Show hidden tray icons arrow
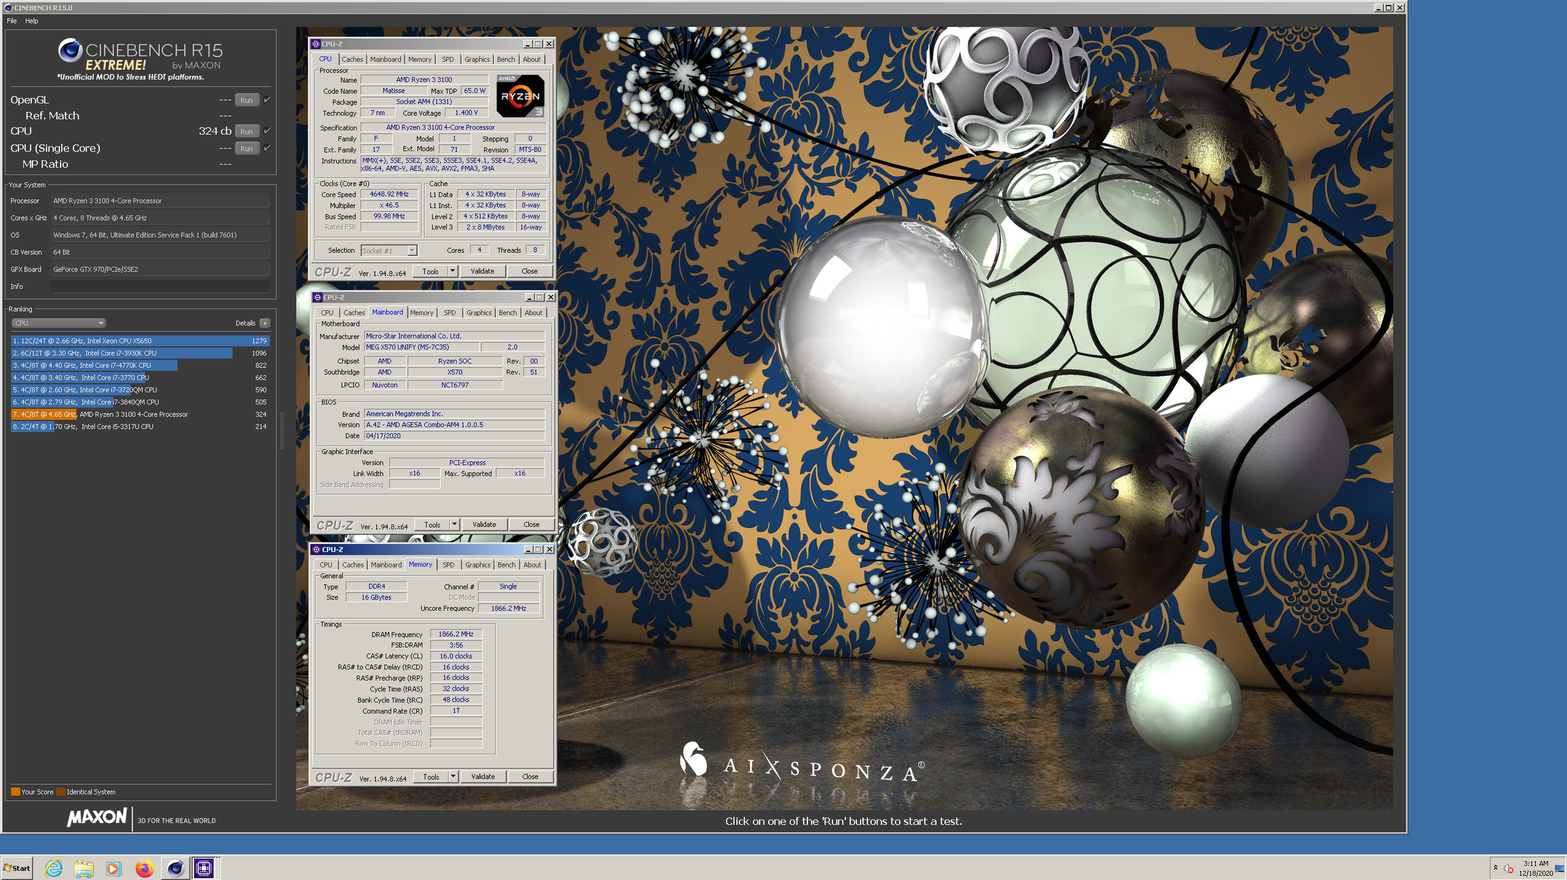The height and width of the screenshot is (880, 1567). [1495, 868]
